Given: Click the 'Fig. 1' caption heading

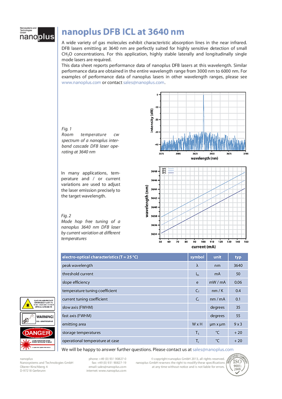Looking at the screenshot, I should click(x=66, y=128).
